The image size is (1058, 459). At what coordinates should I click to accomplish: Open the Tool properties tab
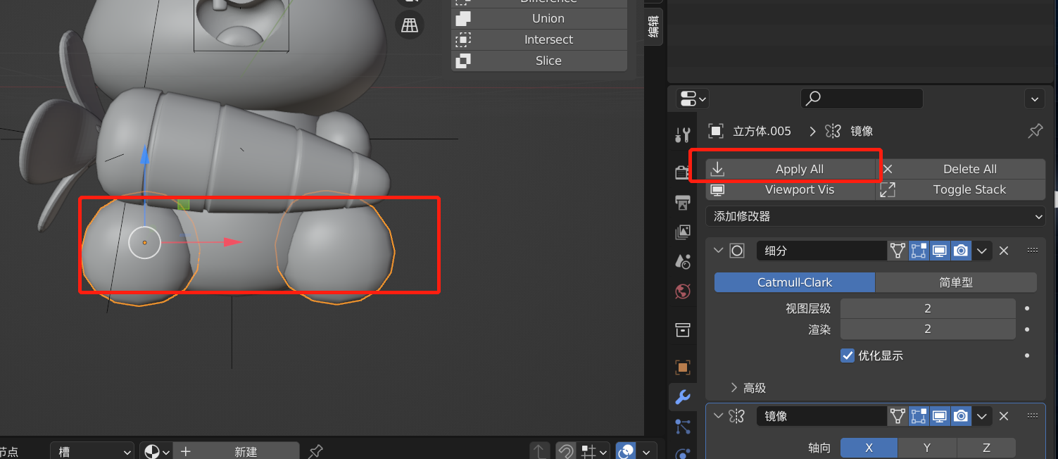tap(682, 134)
